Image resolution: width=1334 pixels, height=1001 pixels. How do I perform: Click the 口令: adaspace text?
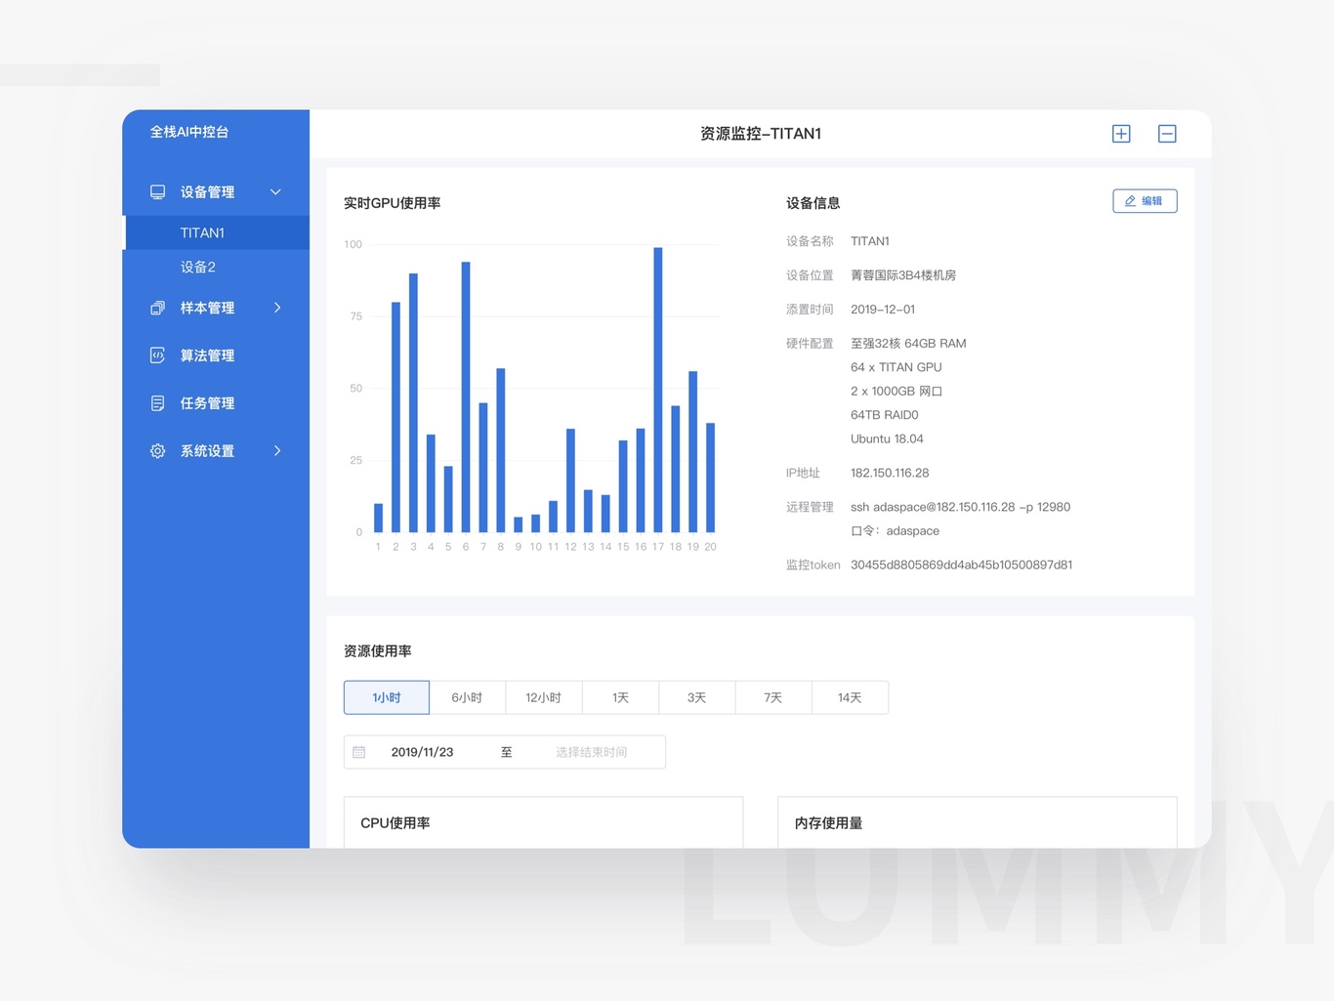pyautogui.click(x=895, y=531)
